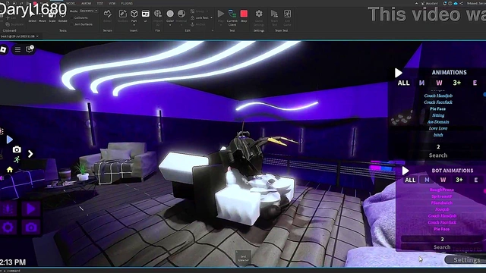
Task: Click the large purple play tile
Action: [x=30, y=209]
